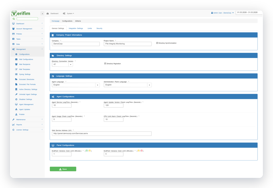Viewport: 273px width, 188px height.
Task: Click the red swatch beside second EndPoint limit
Action: pyautogui.click(x=142, y=151)
